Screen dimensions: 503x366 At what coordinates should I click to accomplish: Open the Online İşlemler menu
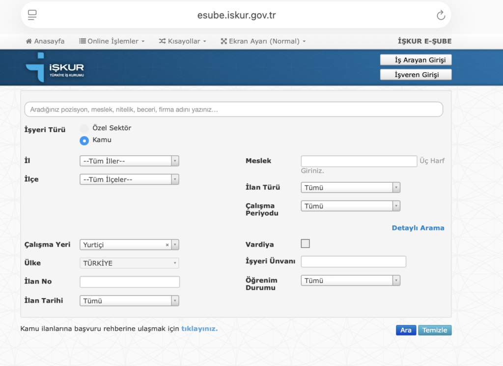point(112,41)
